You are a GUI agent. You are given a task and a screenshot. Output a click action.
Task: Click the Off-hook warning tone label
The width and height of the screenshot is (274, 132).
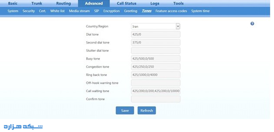click(102, 83)
